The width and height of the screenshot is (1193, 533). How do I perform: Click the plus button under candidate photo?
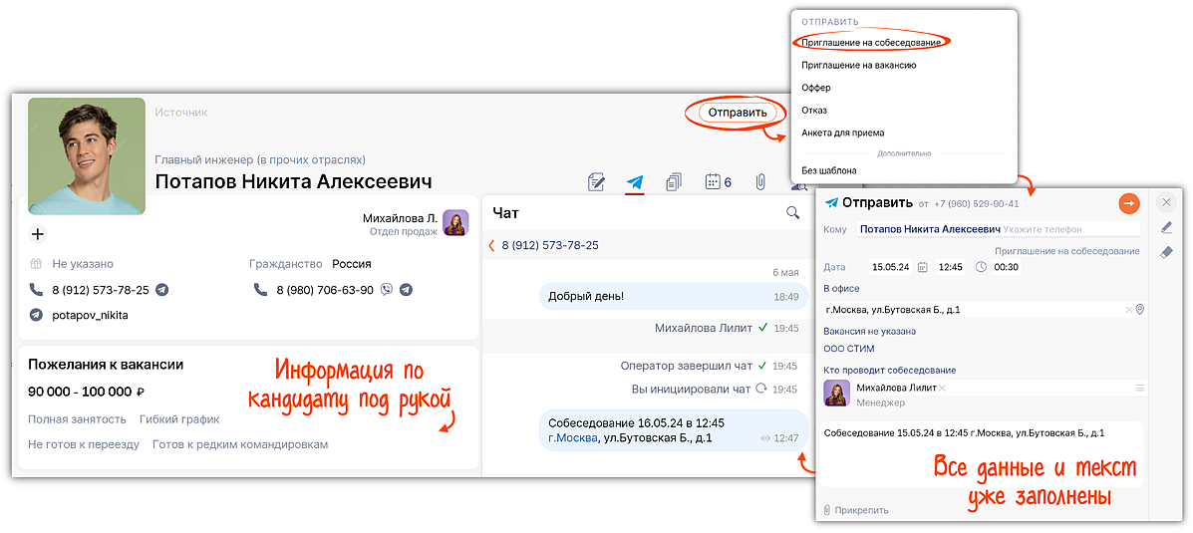[x=38, y=234]
